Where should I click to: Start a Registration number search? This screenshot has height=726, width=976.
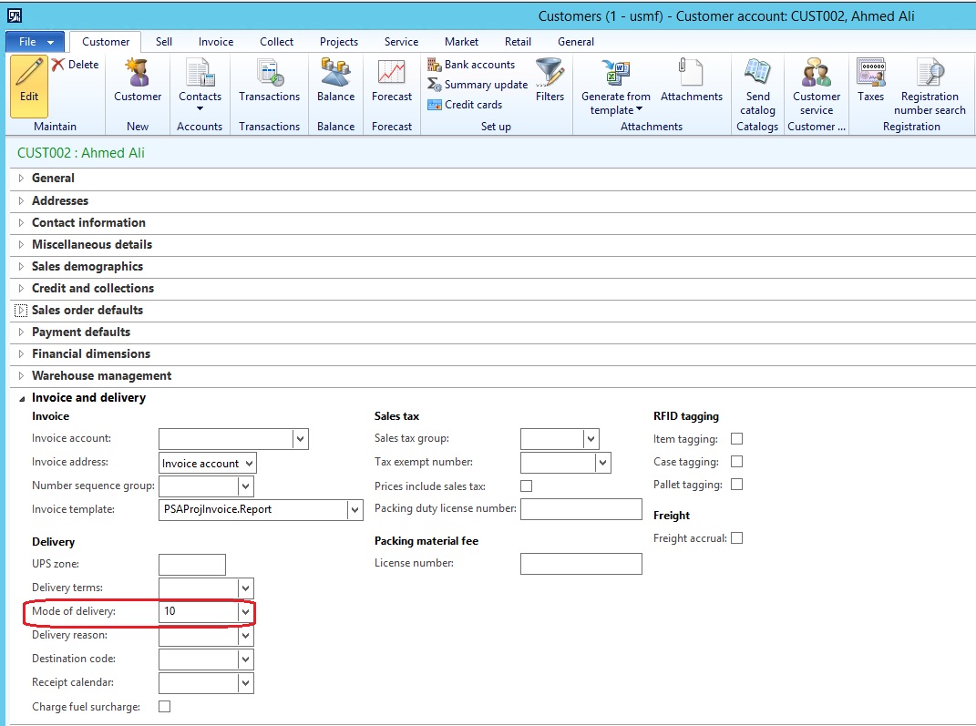tap(929, 87)
